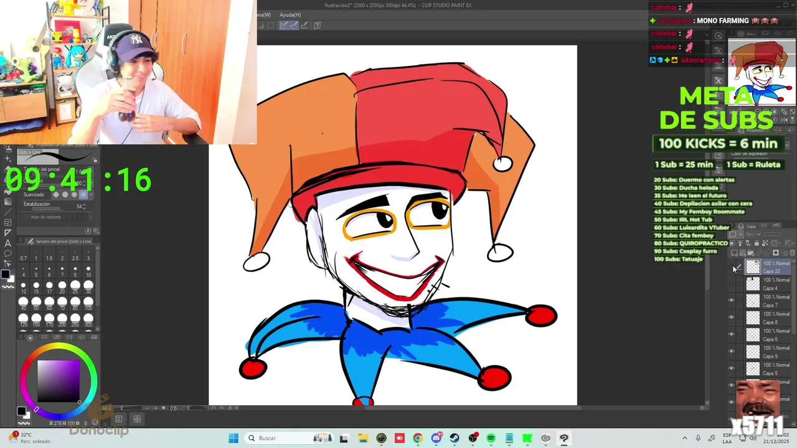797x448 pixels.
Task: Select the Correct line tool
Action: (8, 263)
